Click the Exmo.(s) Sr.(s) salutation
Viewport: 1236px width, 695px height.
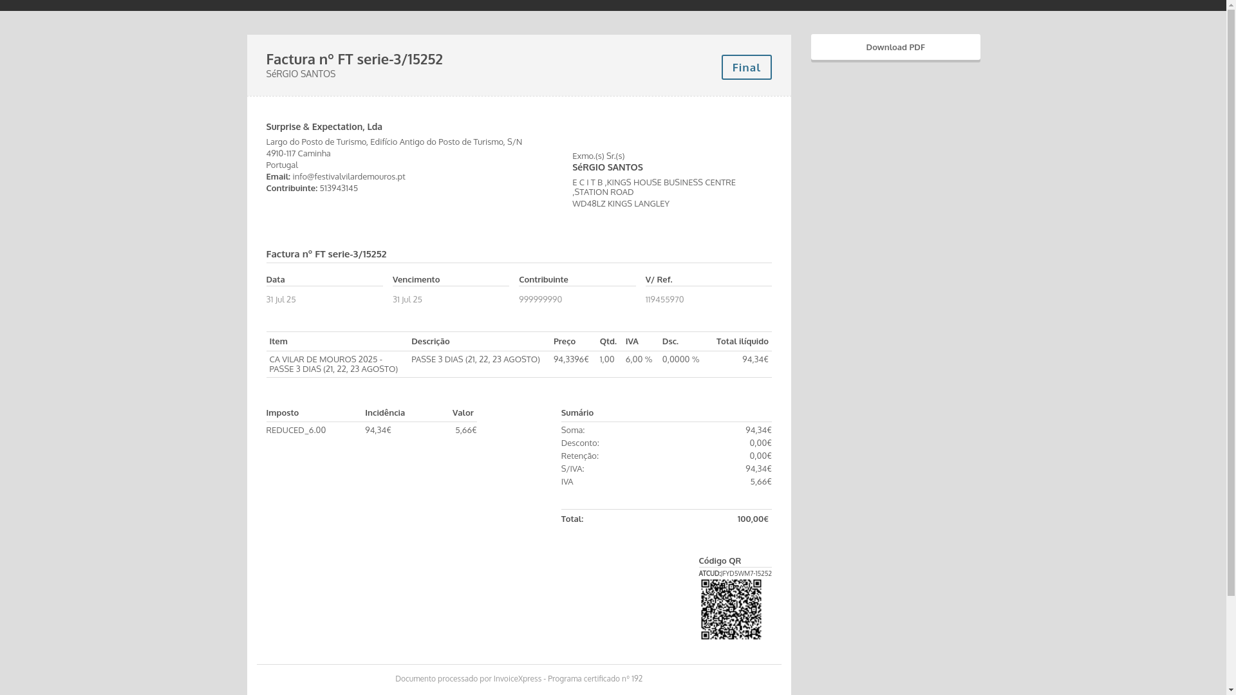(598, 156)
